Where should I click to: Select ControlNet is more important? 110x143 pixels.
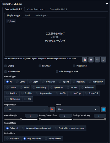70,128
